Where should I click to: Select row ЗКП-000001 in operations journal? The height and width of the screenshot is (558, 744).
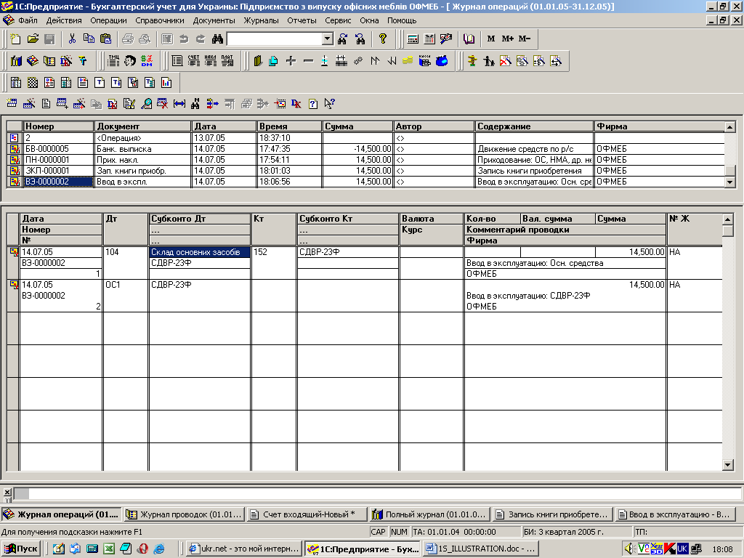(x=365, y=170)
